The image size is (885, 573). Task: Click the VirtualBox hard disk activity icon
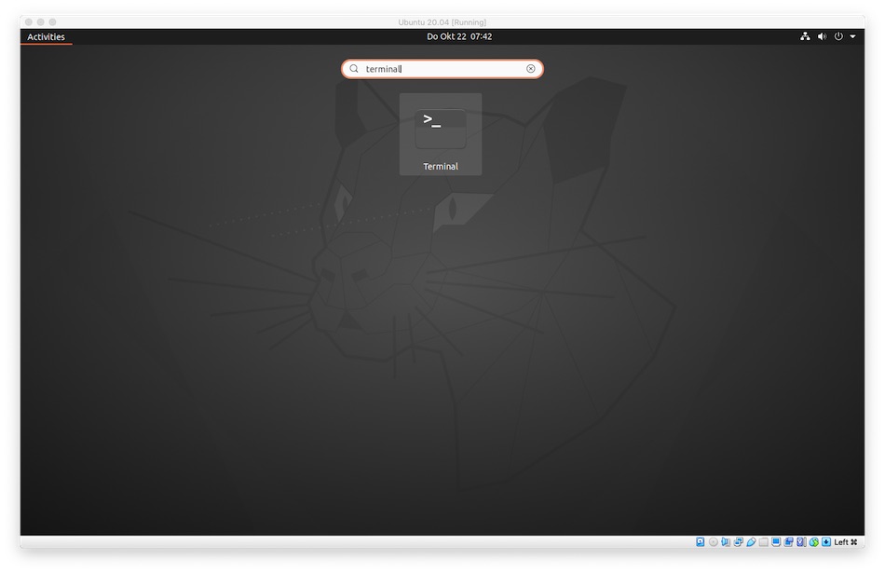[701, 542]
